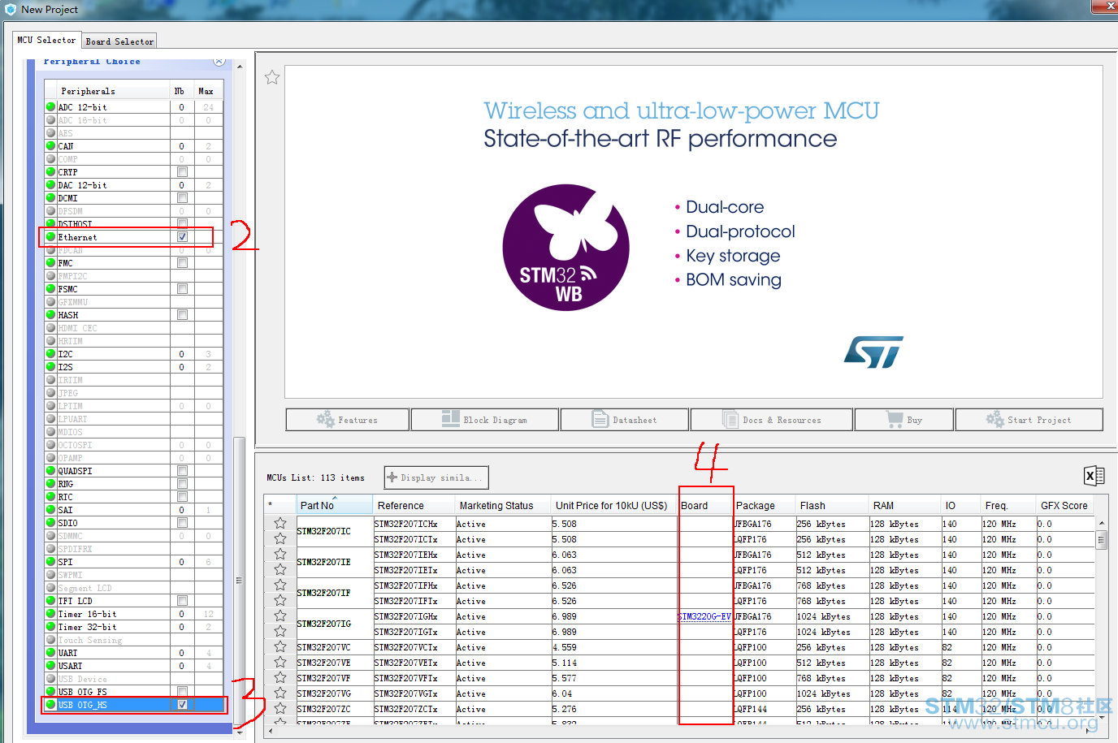This screenshot has width=1118, height=743.
Task: Enable the CRYP peripheral checkbox
Action: (182, 172)
